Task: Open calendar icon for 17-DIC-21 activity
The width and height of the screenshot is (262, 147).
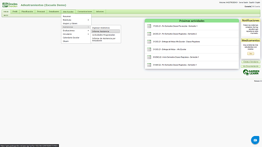Action: pos(149,26)
